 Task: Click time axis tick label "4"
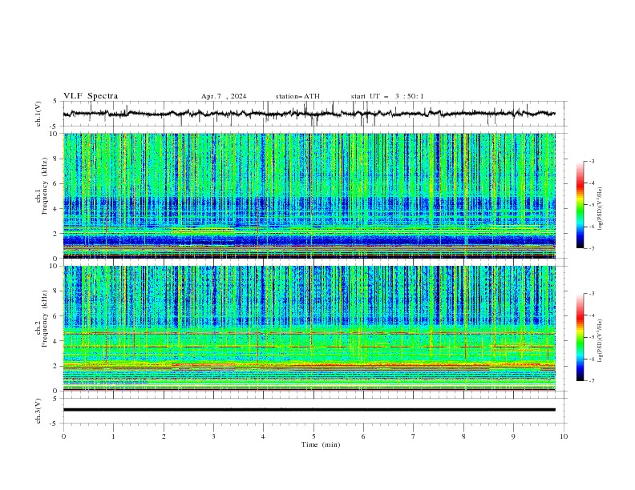(x=264, y=436)
